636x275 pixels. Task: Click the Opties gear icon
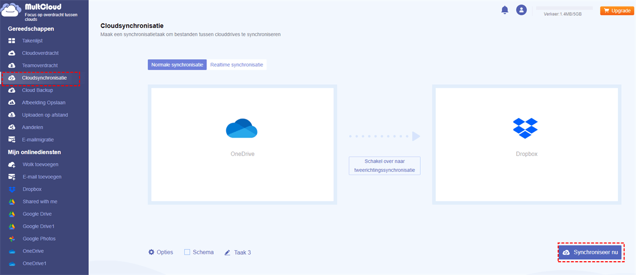click(x=151, y=252)
